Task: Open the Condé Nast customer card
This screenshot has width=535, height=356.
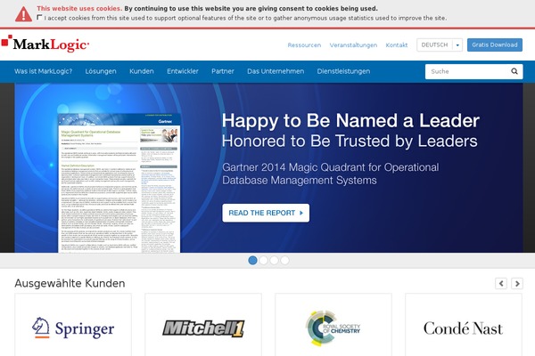Action: coord(464,325)
